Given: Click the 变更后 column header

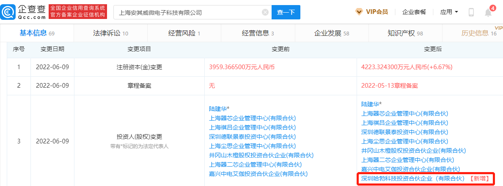Looking at the screenshot, I should point(433,49).
